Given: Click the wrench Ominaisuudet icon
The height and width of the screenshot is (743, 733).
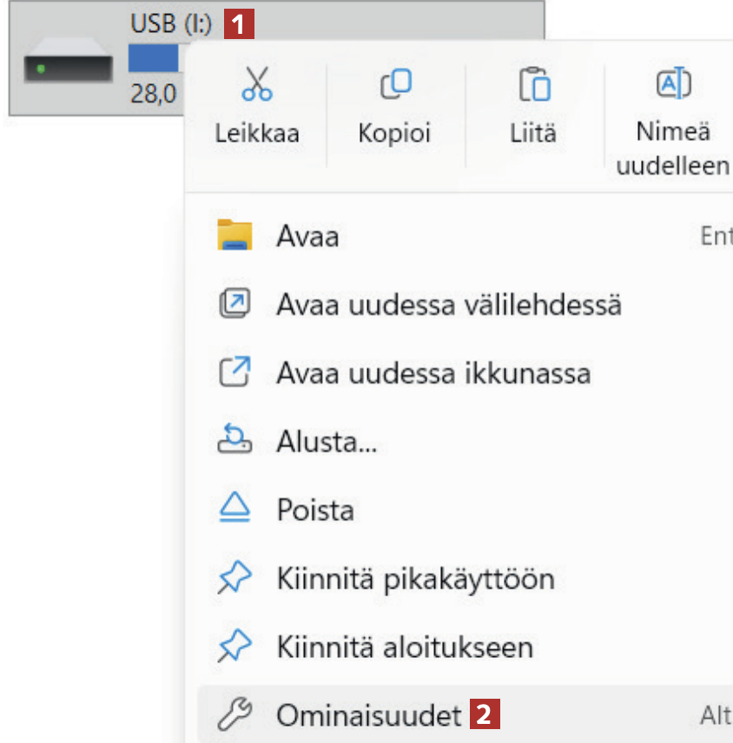Looking at the screenshot, I should pos(234,715).
